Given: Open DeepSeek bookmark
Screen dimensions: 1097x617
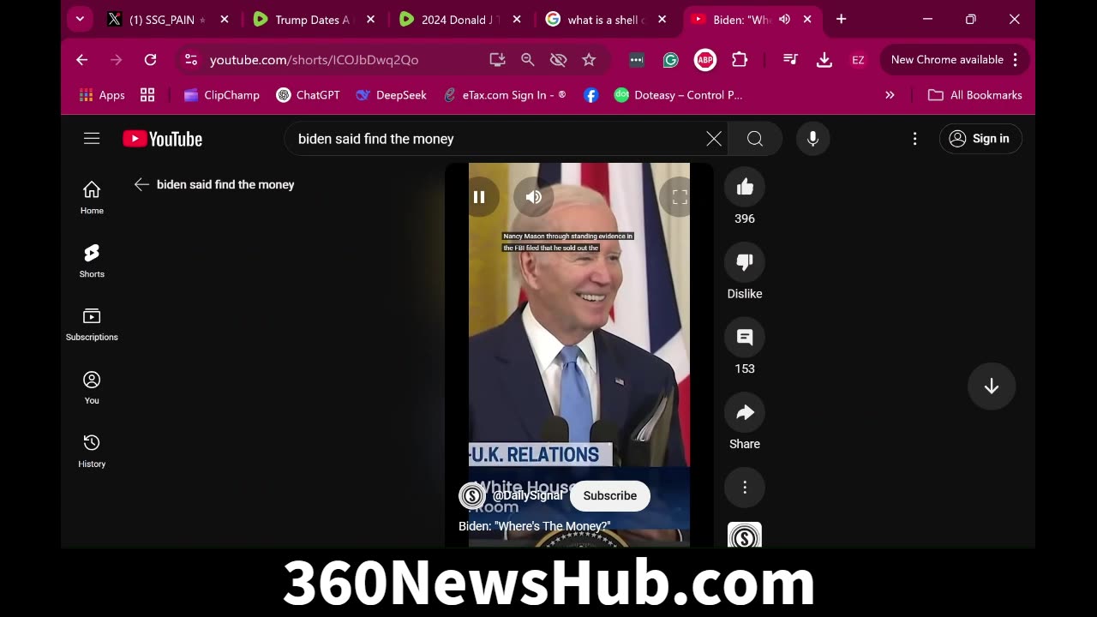Looking at the screenshot, I should pyautogui.click(x=391, y=95).
